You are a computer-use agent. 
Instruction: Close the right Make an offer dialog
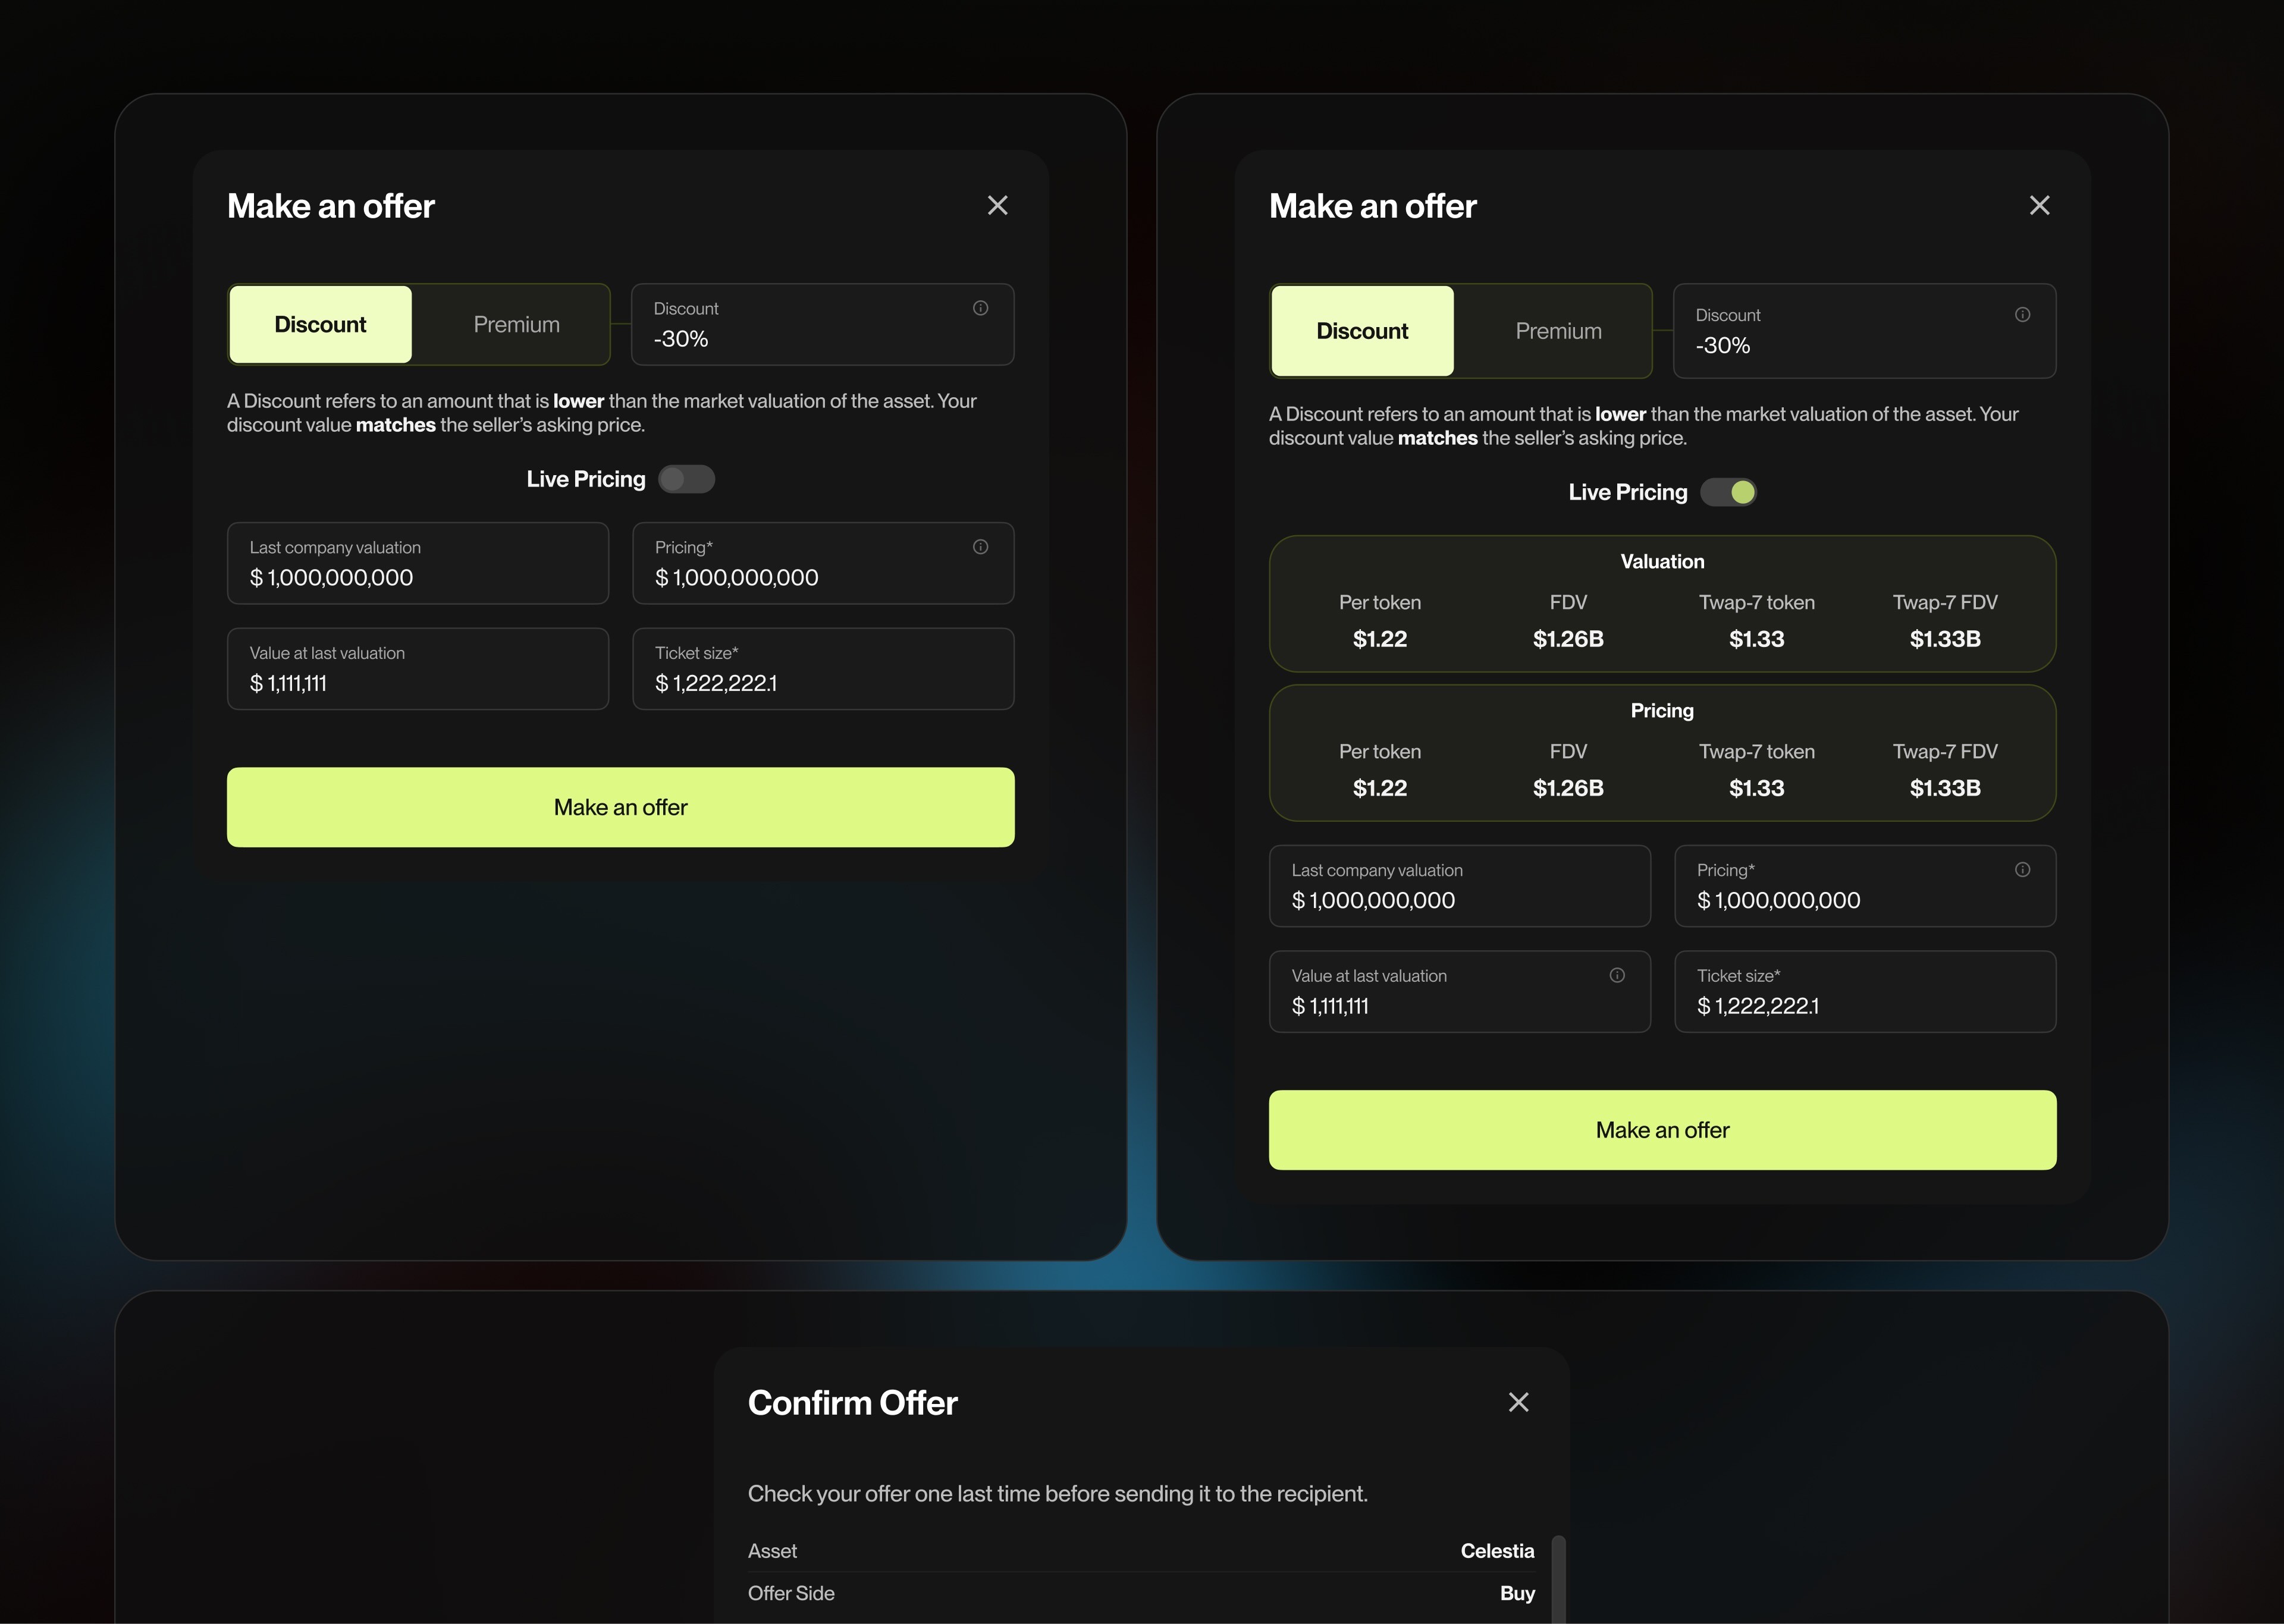point(2039,206)
